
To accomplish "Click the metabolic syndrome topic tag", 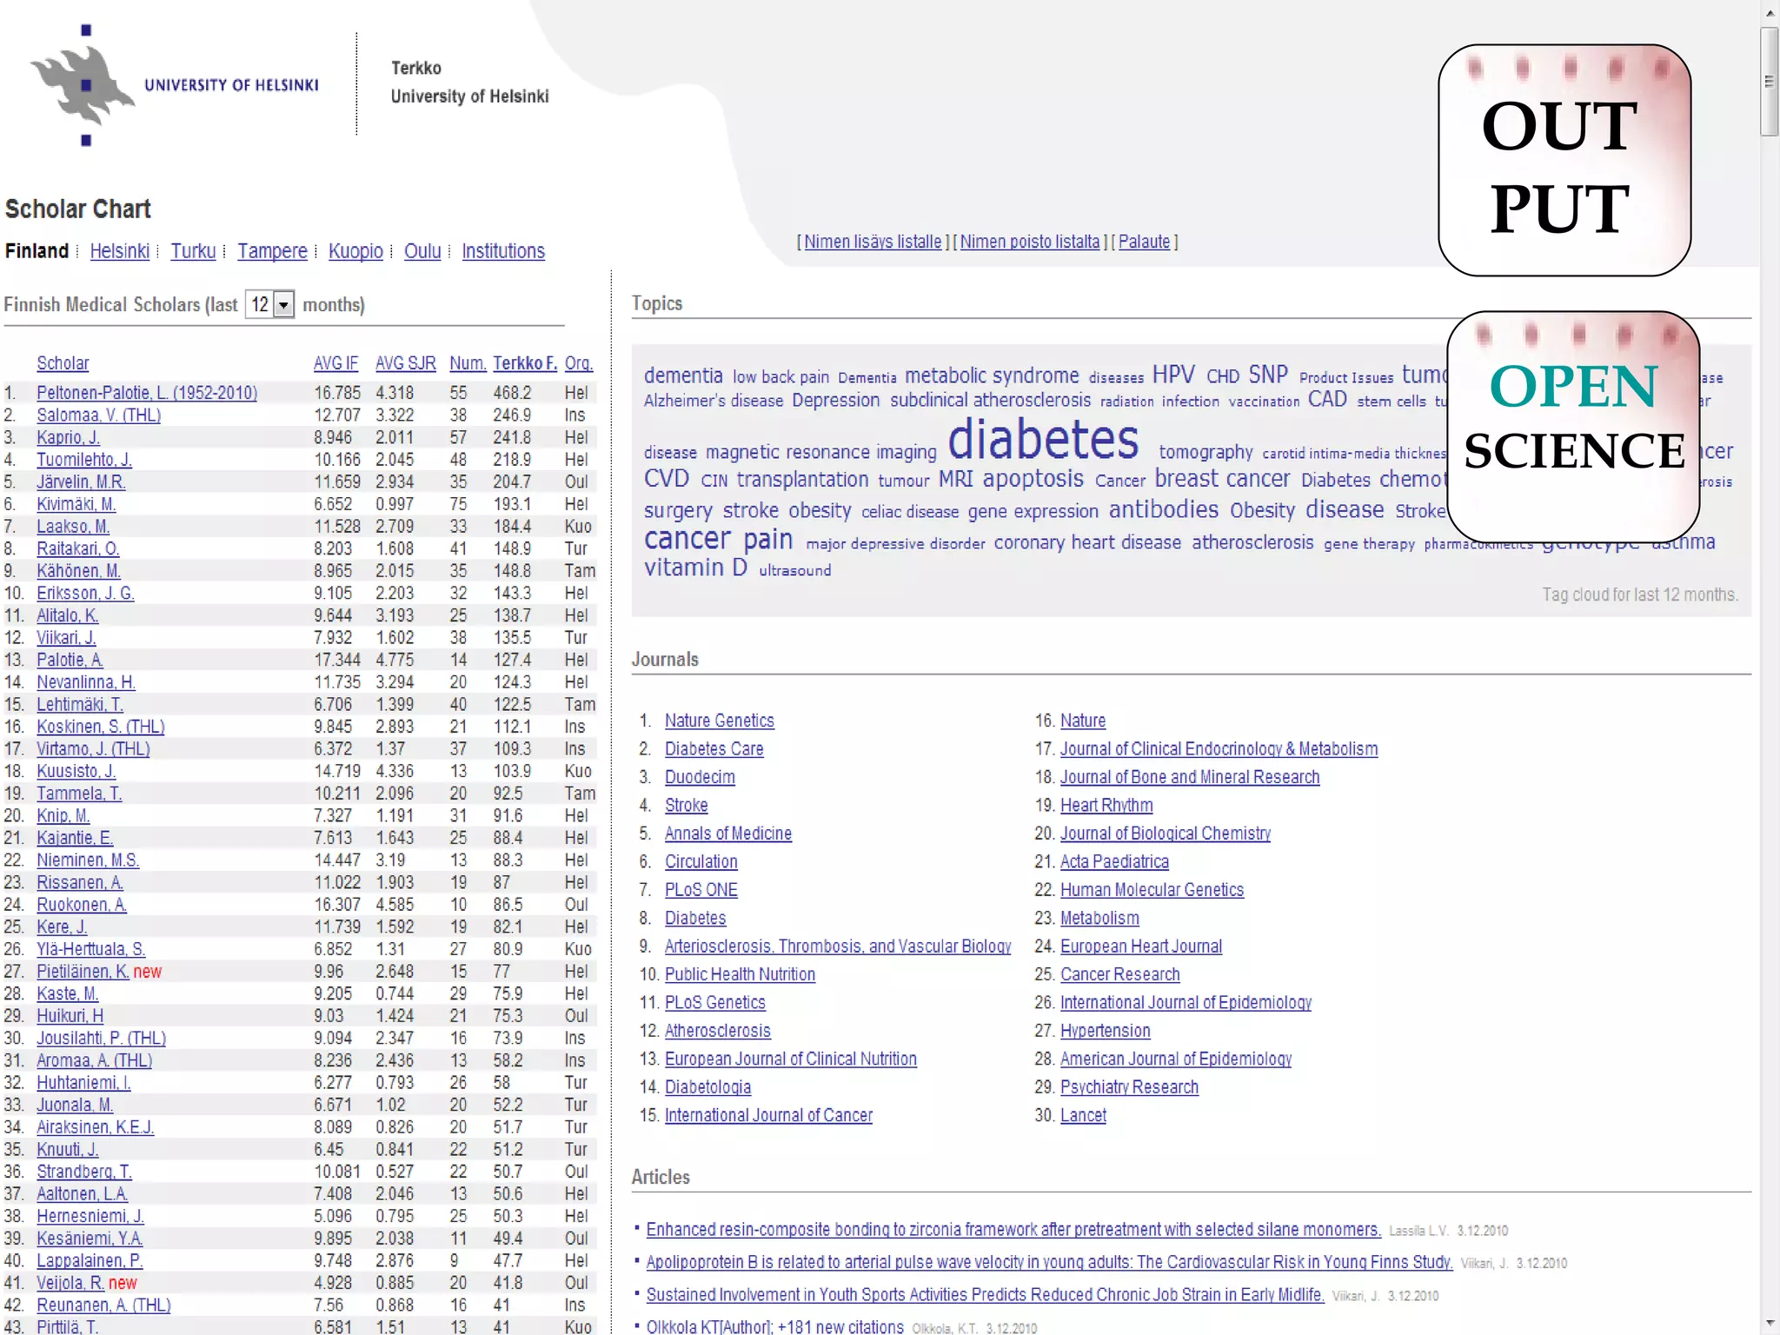I will click(992, 375).
